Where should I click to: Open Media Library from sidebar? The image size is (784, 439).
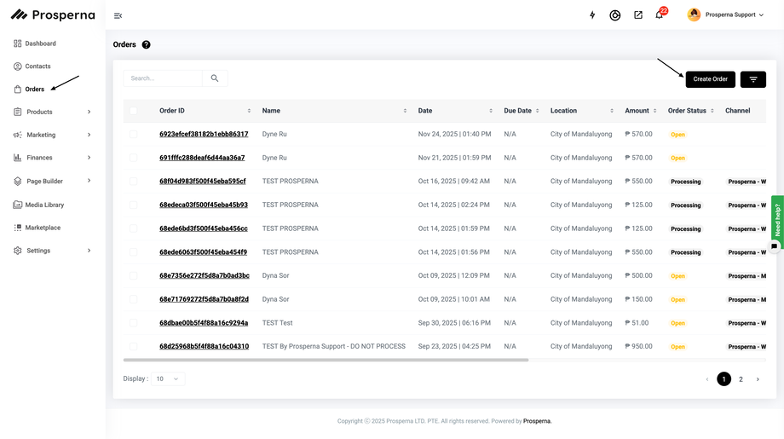coord(44,205)
